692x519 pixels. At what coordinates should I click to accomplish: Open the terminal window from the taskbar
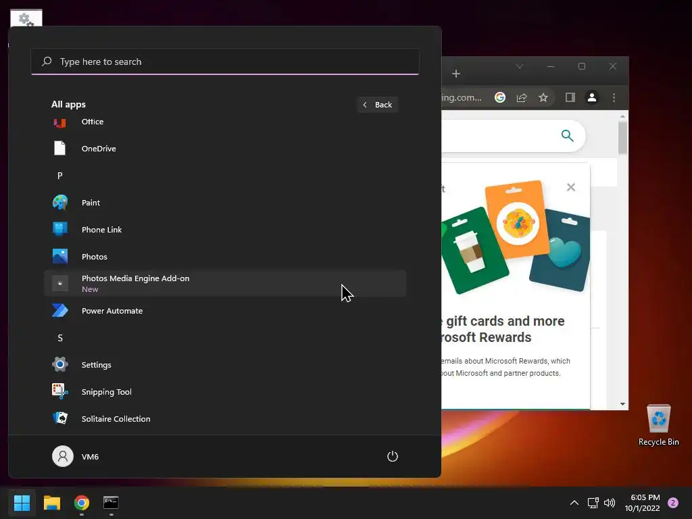[x=111, y=503]
